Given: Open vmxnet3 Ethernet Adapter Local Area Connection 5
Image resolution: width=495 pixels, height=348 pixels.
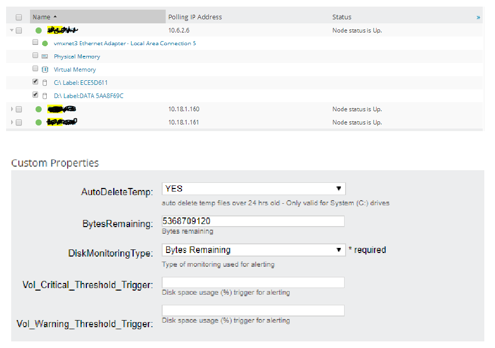Looking at the screenshot, I should (125, 43).
